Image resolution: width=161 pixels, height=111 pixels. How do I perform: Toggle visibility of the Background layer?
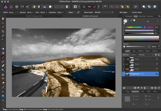click(x=157, y=74)
